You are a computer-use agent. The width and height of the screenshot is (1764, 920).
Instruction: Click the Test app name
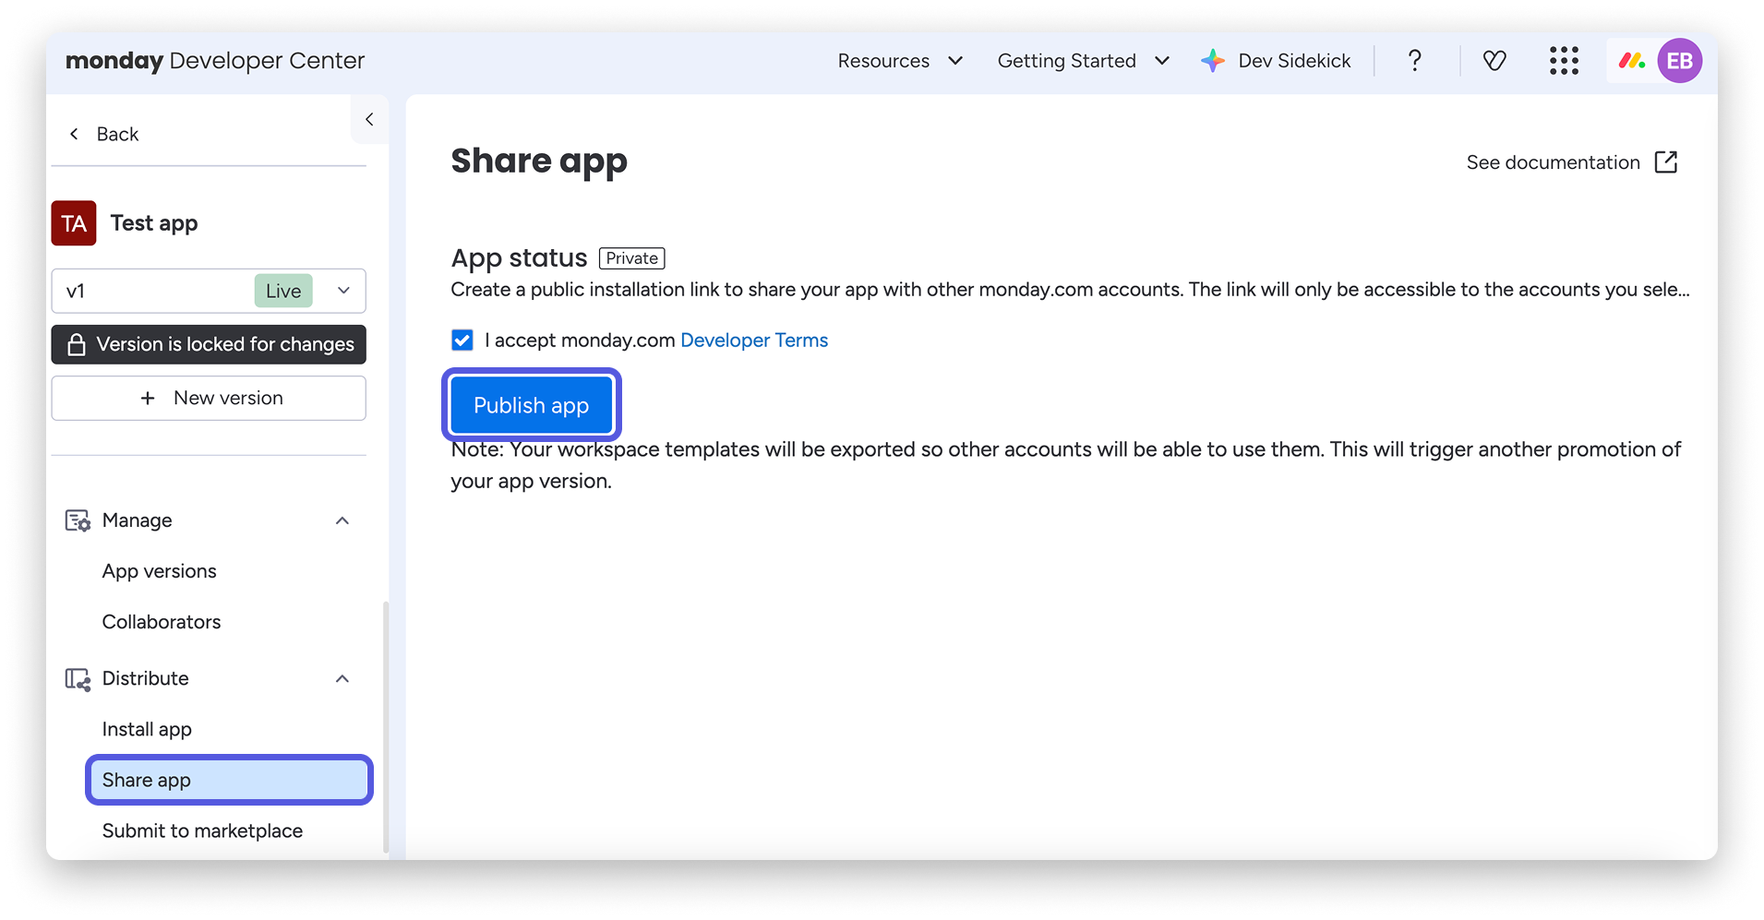click(x=154, y=223)
